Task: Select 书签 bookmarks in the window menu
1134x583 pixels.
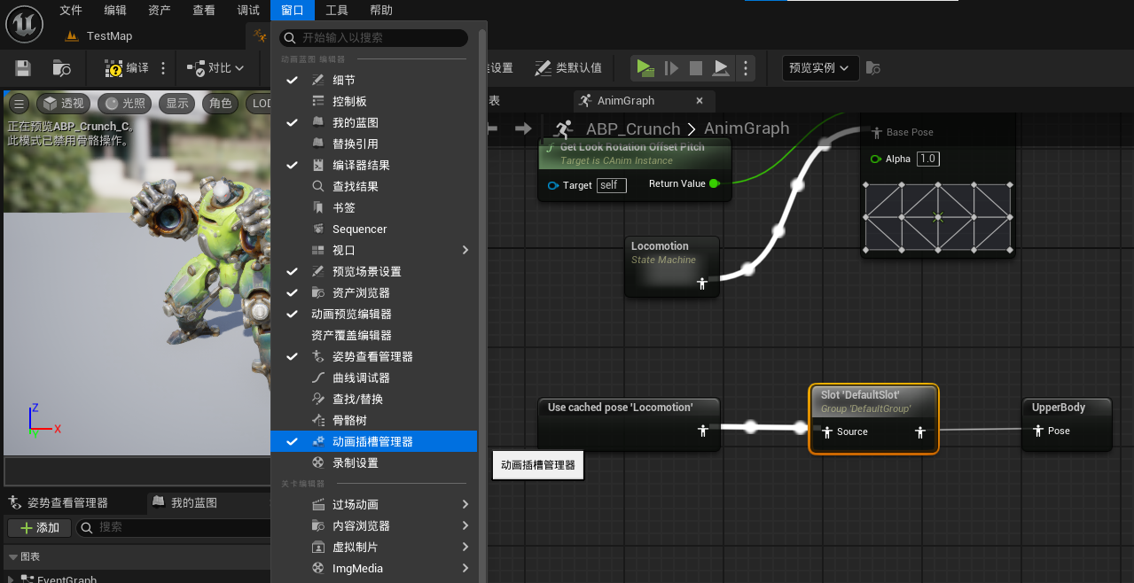Action: pyautogui.click(x=373, y=207)
